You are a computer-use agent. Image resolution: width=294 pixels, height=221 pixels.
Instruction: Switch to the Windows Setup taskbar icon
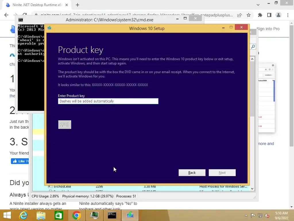(130, 215)
